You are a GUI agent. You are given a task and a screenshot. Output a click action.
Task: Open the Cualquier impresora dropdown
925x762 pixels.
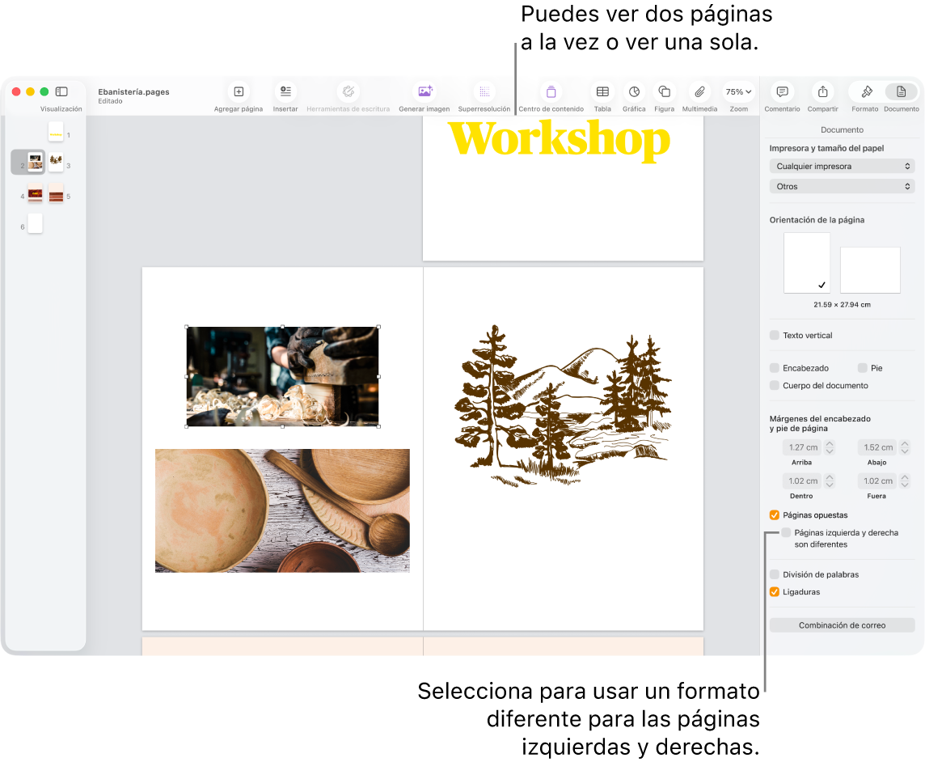[842, 167]
